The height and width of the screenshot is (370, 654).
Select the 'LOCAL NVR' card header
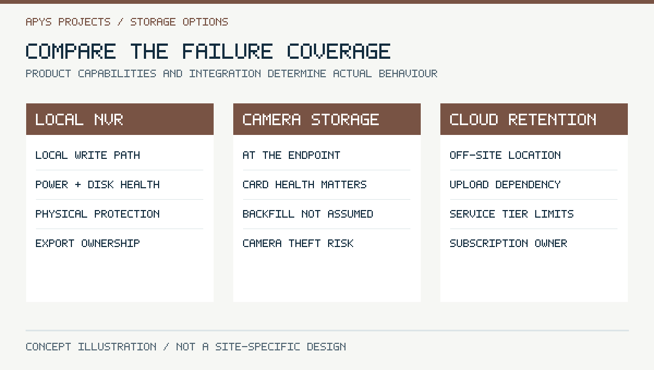120,119
